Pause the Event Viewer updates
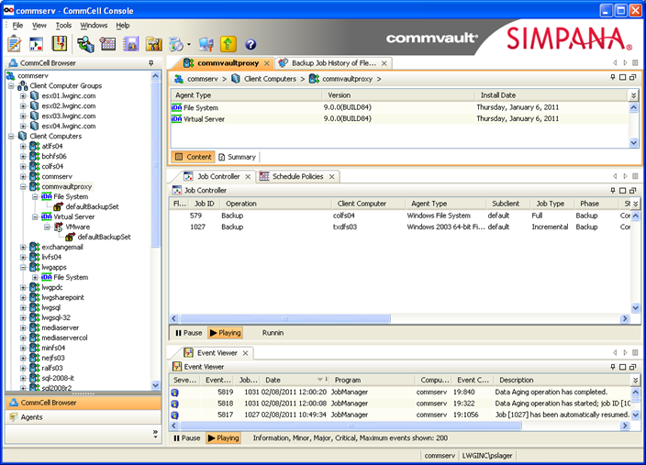 (x=187, y=438)
